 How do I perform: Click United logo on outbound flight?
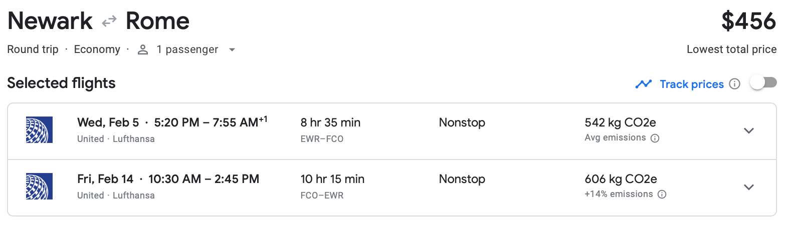coord(39,130)
